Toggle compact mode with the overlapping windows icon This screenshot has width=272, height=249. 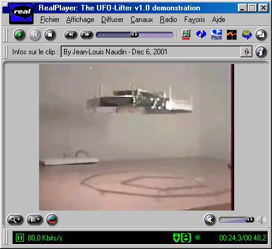[x=261, y=35]
